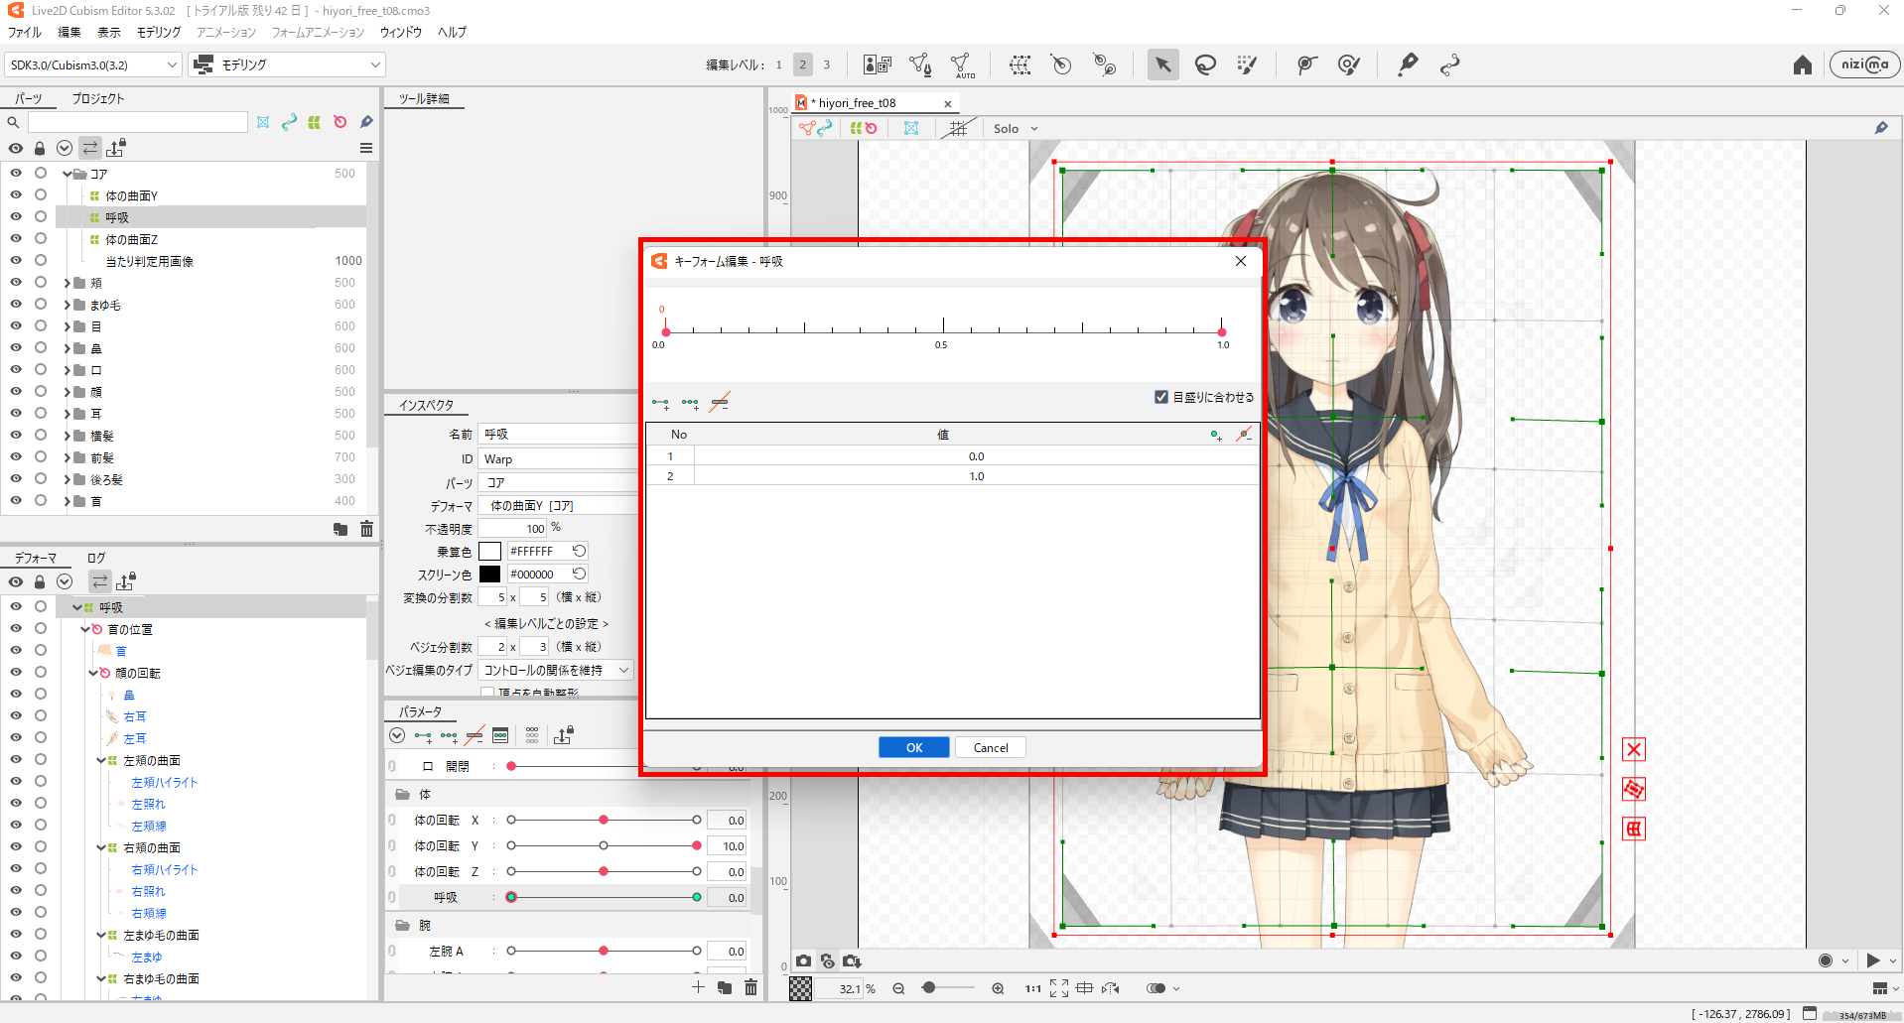
Task: Open the ウインドウ menu
Action: point(401,33)
